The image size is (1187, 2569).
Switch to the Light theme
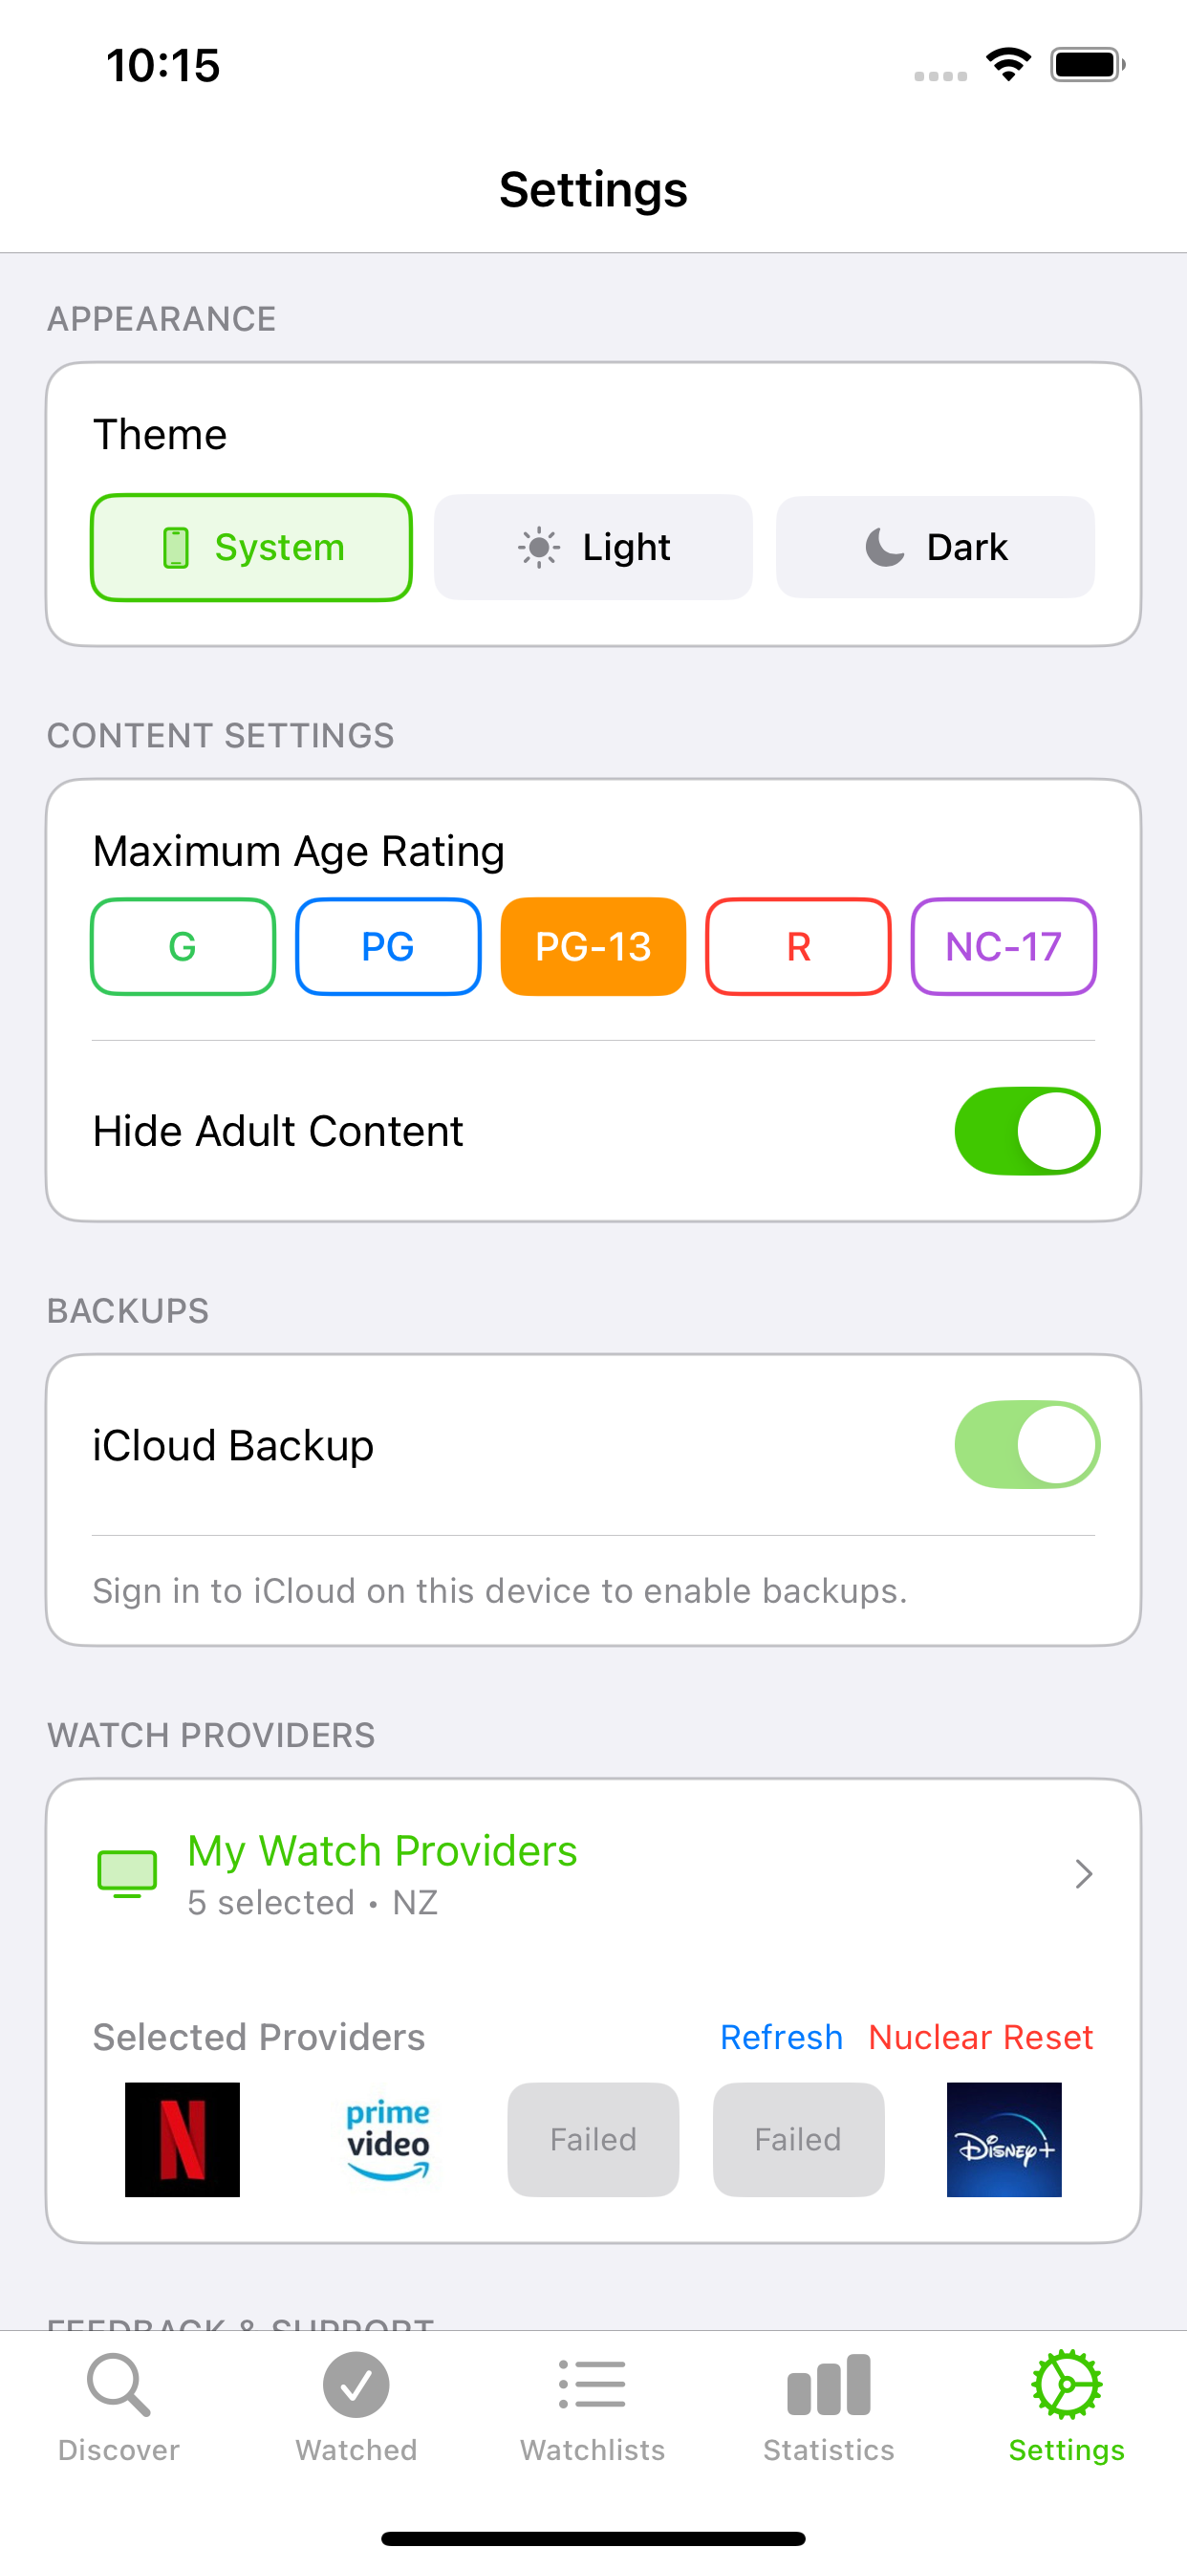click(x=593, y=547)
